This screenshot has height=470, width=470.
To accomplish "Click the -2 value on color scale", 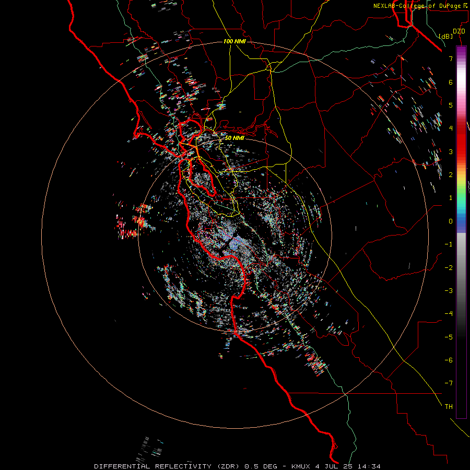I will coord(449,268).
